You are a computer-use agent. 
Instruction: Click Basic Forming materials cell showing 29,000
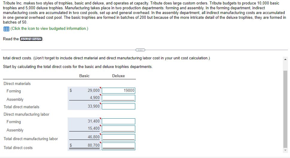pos(93,90)
